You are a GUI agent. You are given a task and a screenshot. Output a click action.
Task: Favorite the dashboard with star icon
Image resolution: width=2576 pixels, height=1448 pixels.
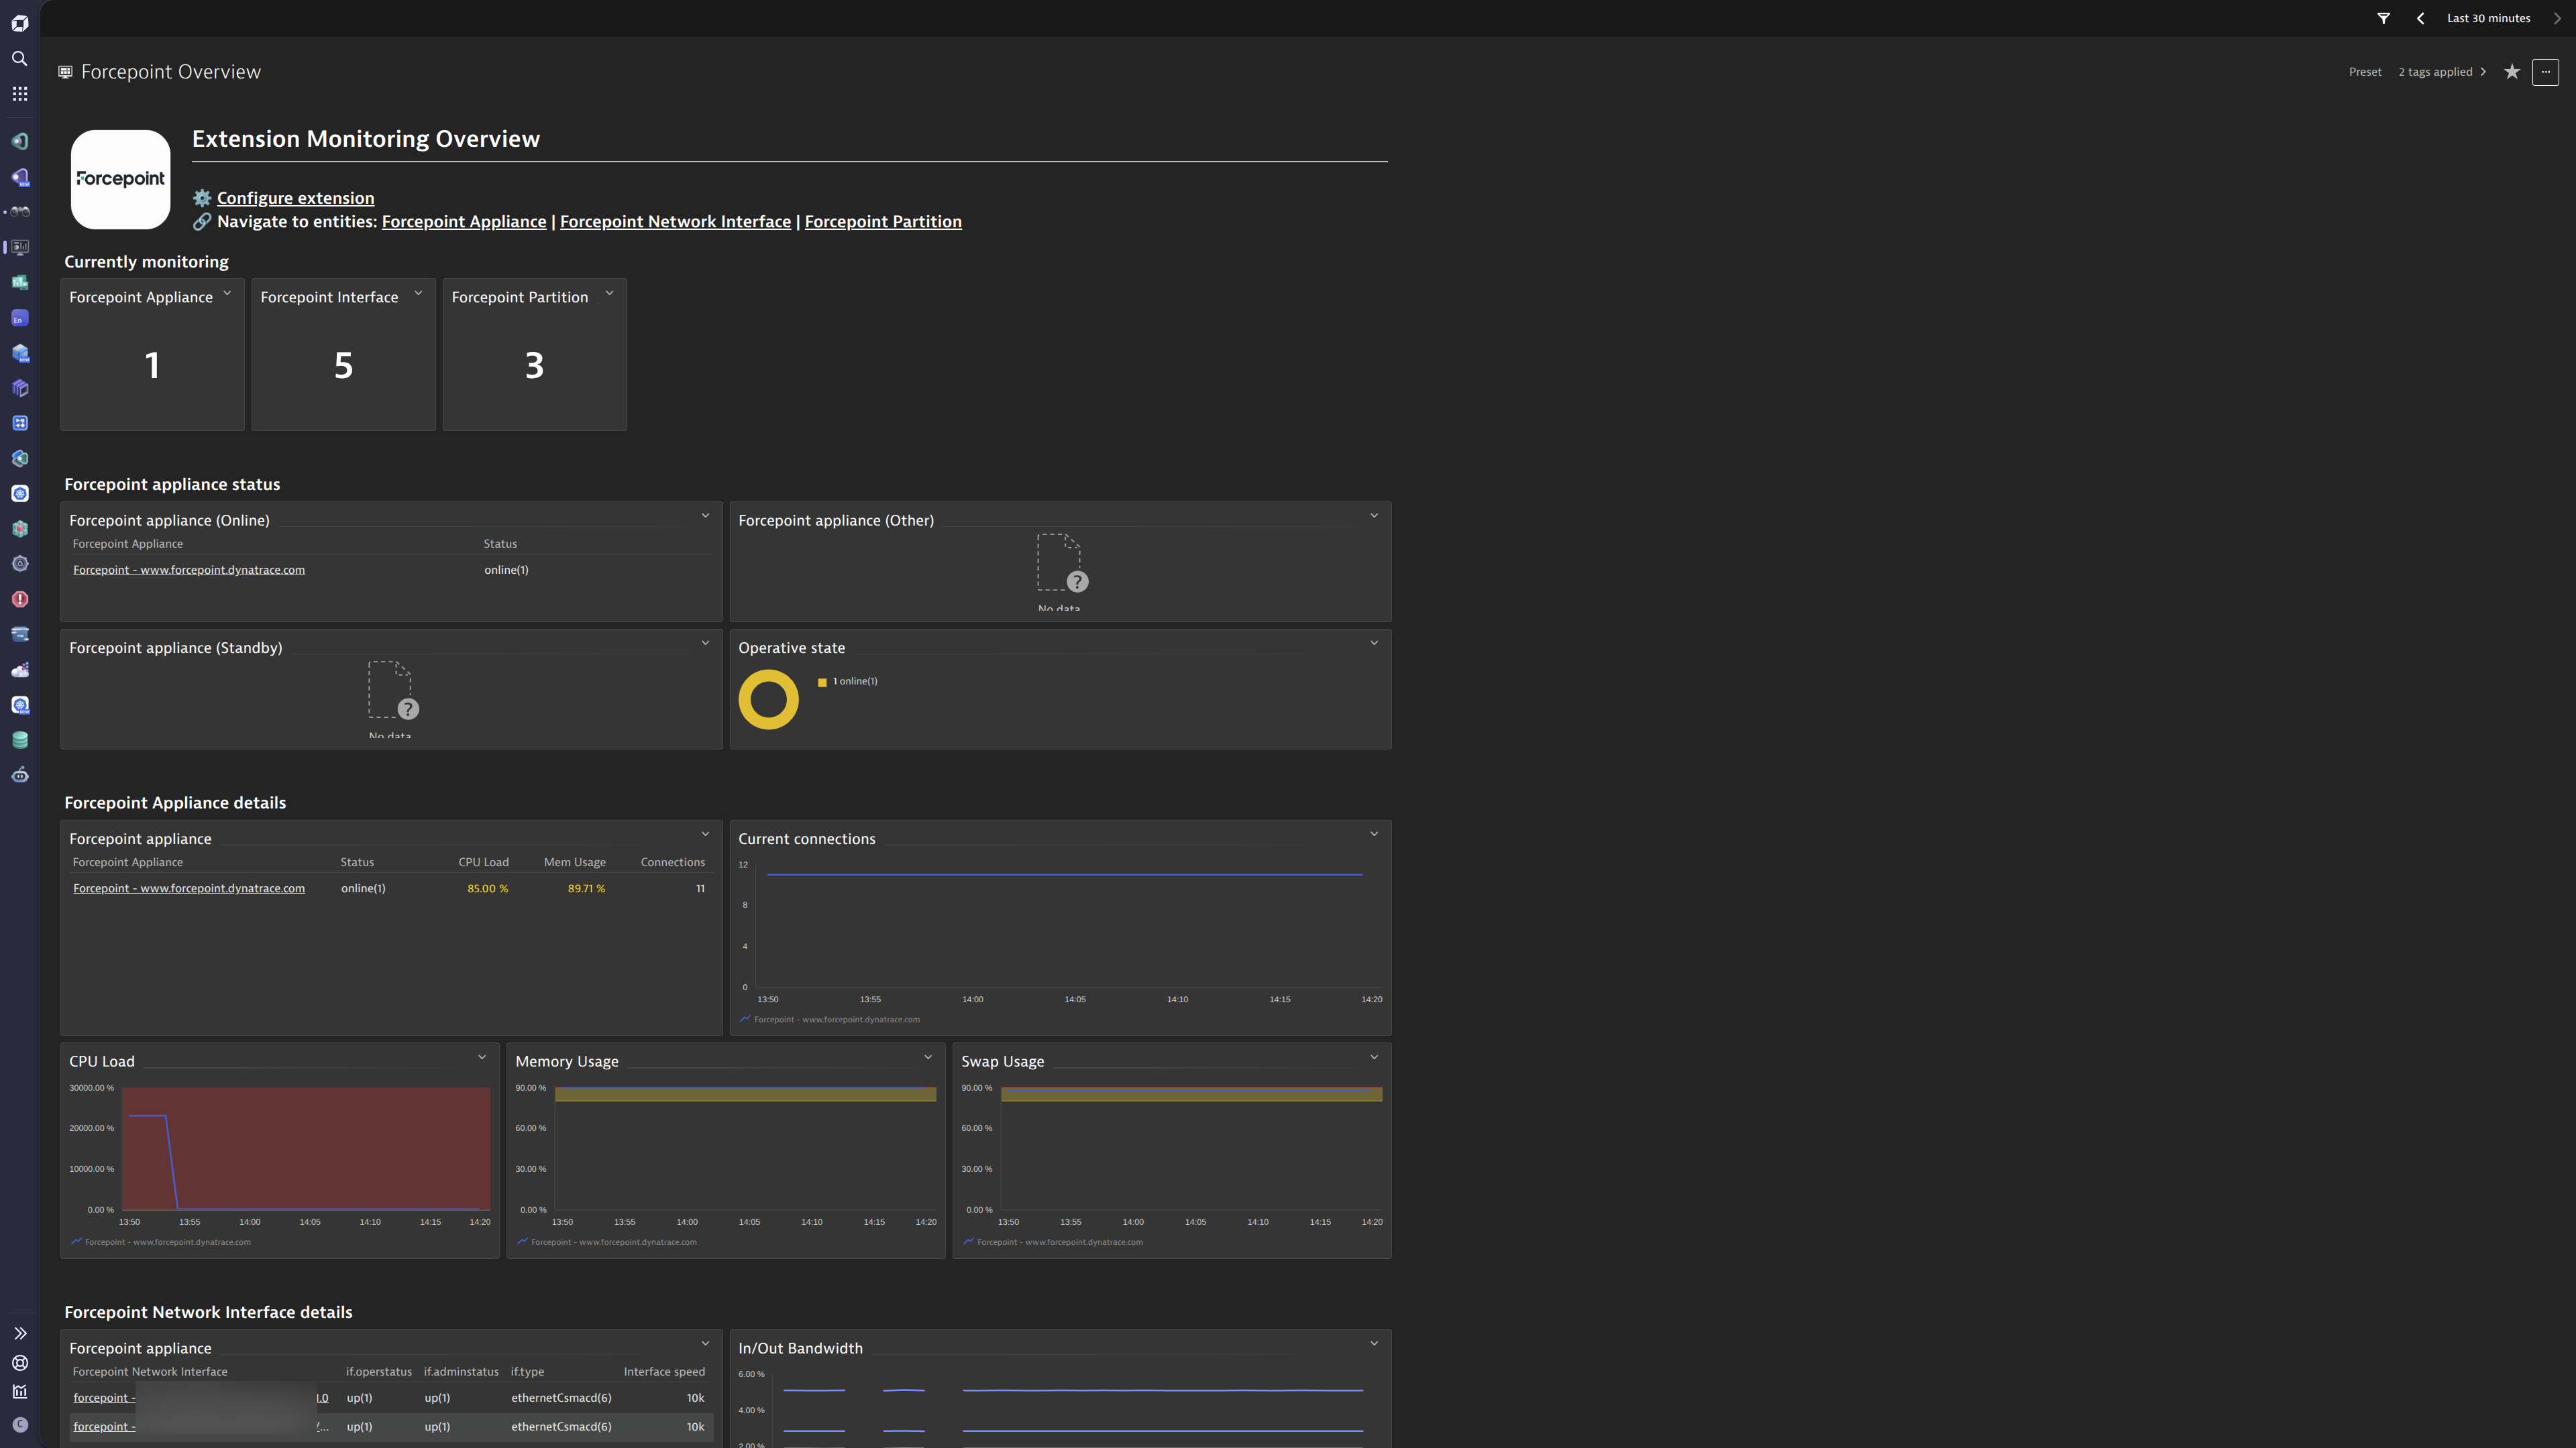(2512, 72)
